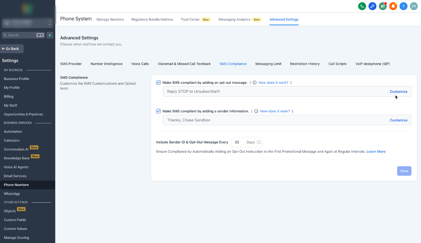Open Conversation AI in the sidebar

click(16, 149)
